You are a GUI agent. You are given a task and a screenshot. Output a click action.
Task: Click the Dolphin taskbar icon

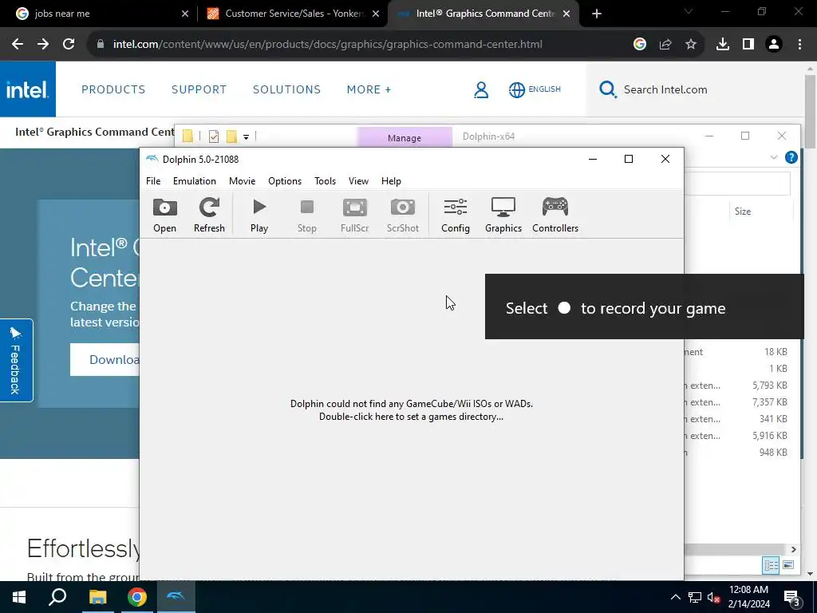(x=176, y=597)
